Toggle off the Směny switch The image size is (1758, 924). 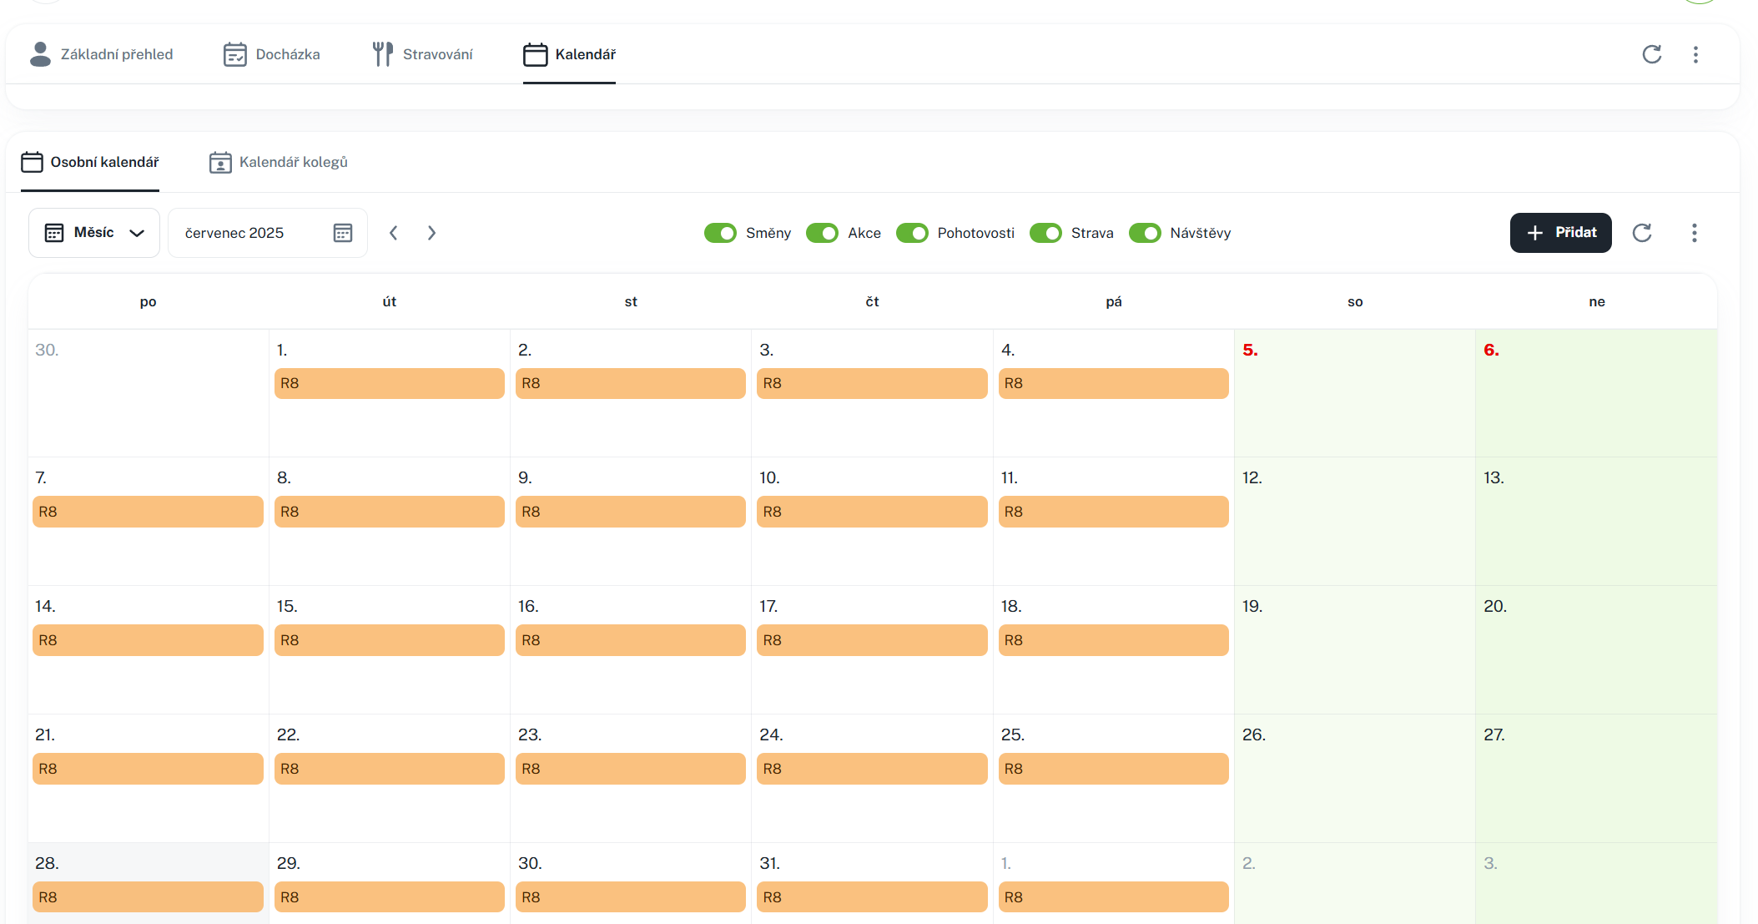tap(720, 233)
